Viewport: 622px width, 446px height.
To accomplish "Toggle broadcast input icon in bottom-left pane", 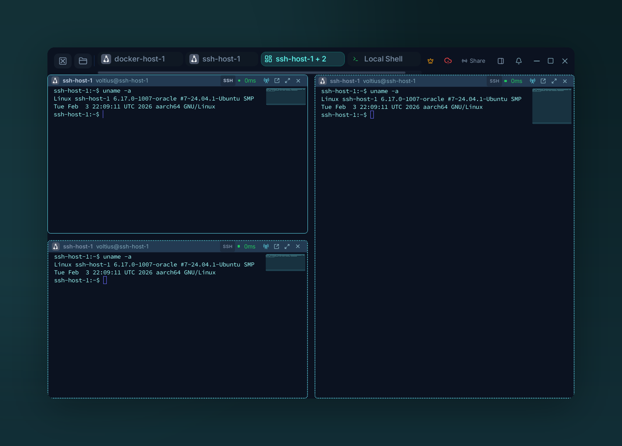I will coord(266,247).
